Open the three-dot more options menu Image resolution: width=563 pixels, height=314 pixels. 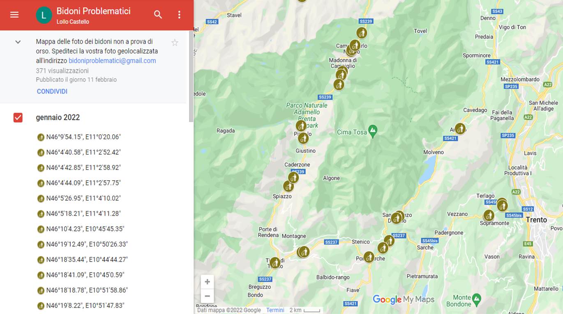pos(179,15)
